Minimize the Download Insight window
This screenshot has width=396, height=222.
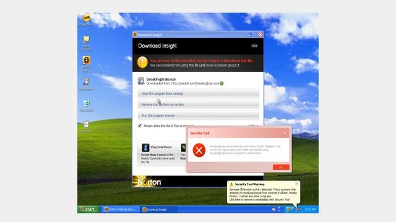249,35
